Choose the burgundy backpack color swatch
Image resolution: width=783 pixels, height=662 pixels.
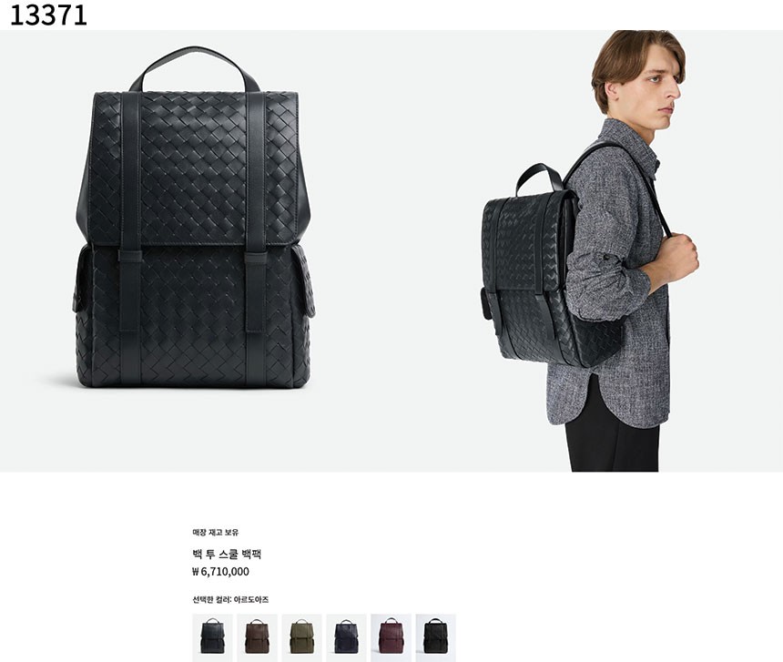point(391,637)
